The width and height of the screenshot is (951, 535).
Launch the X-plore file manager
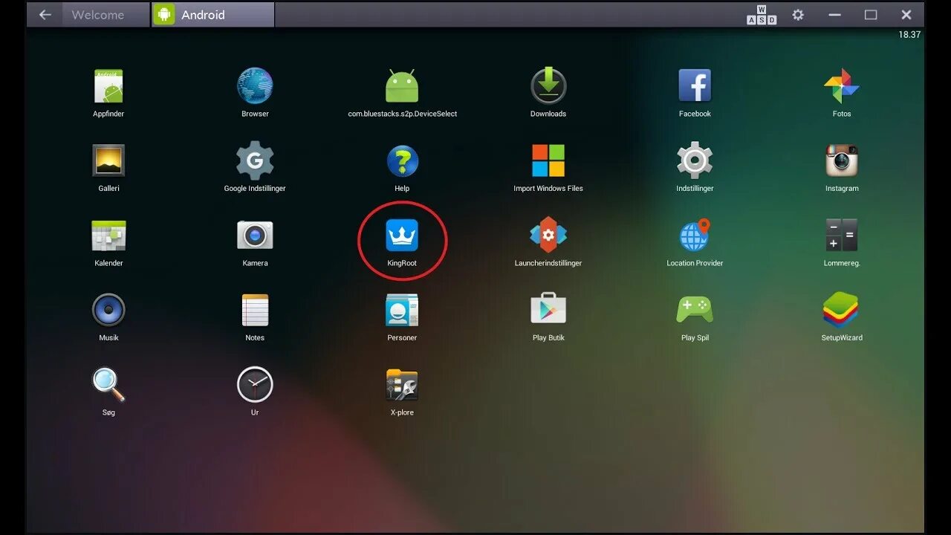click(x=402, y=385)
